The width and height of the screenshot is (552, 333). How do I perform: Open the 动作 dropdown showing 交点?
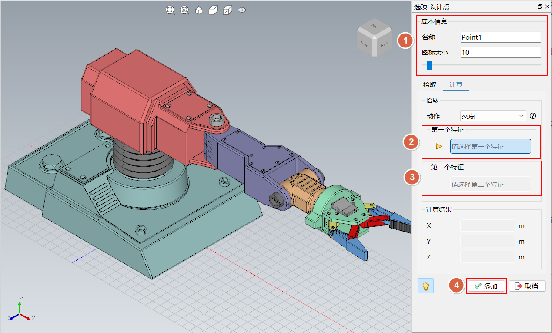(x=493, y=116)
